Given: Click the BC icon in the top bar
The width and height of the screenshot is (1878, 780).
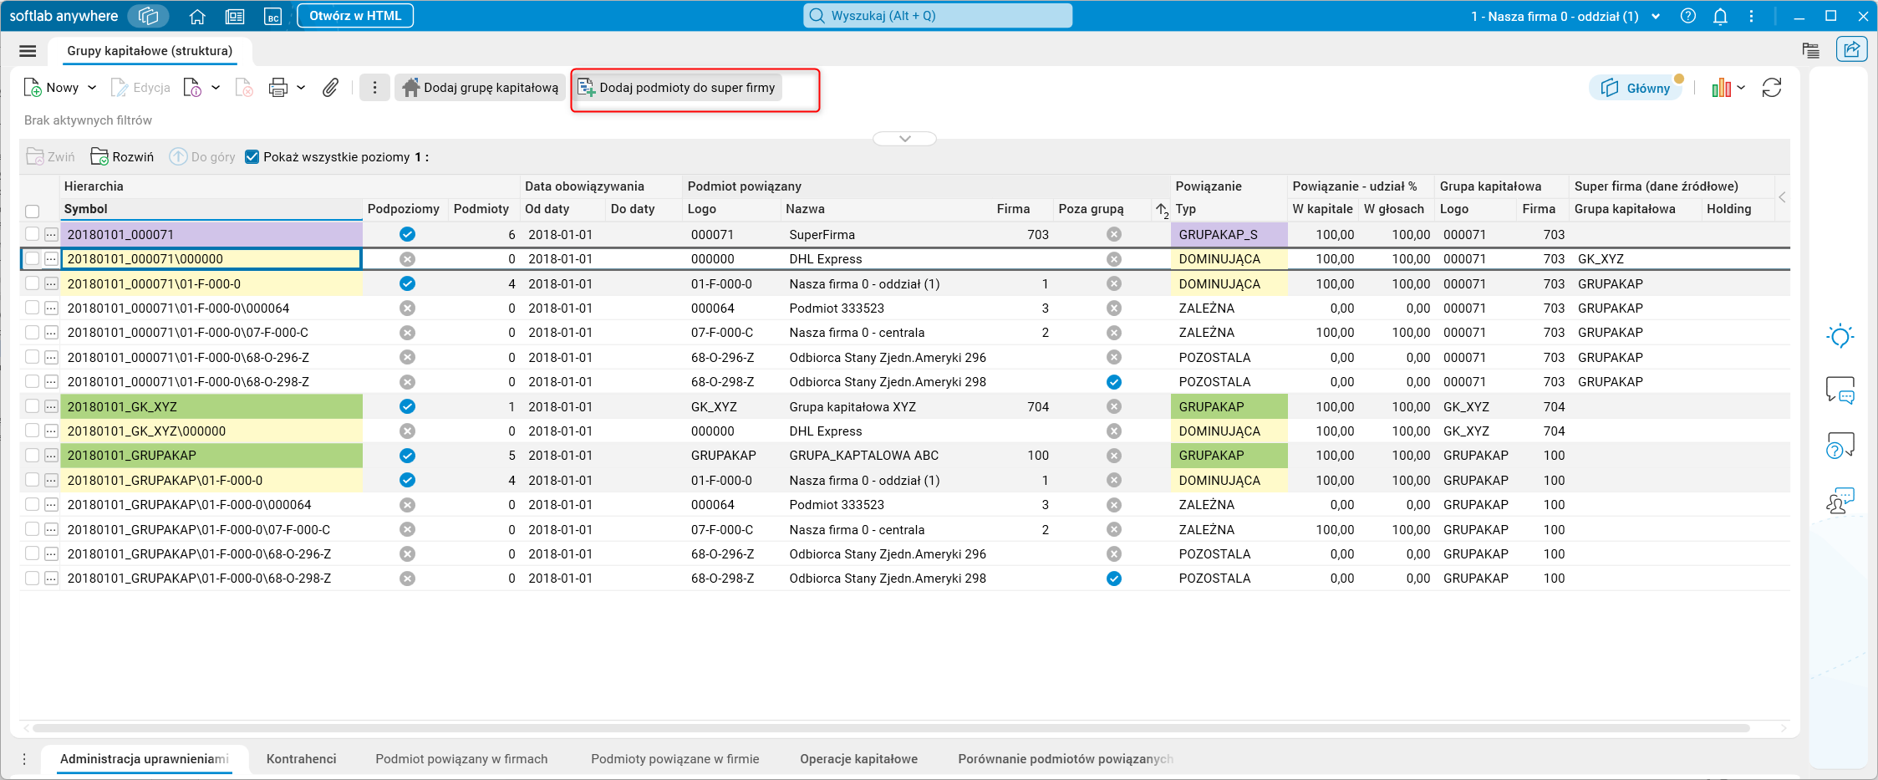Looking at the screenshot, I should coord(272,16).
